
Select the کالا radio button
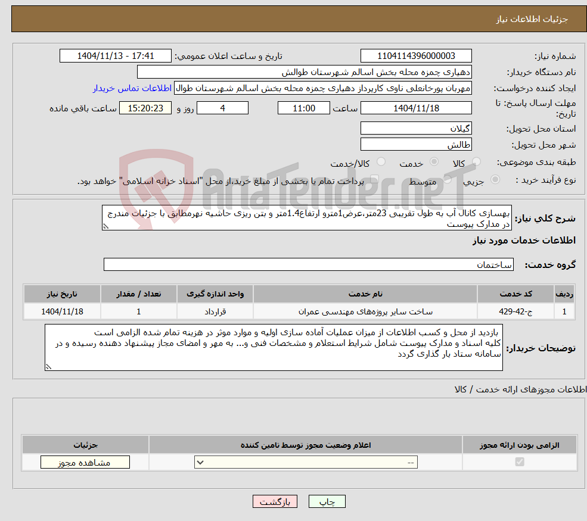tap(476, 161)
